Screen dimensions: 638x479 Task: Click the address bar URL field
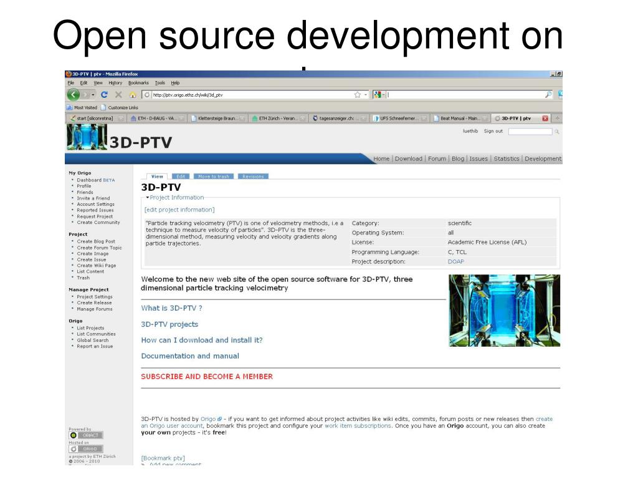point(252,95)
